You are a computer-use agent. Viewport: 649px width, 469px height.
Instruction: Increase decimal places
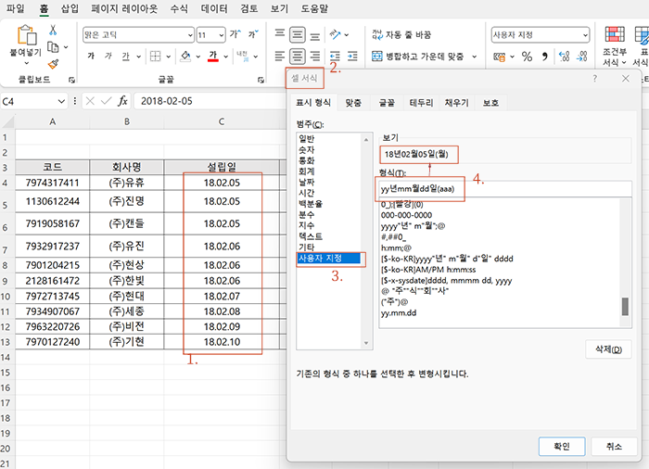[x=564, y=57]
